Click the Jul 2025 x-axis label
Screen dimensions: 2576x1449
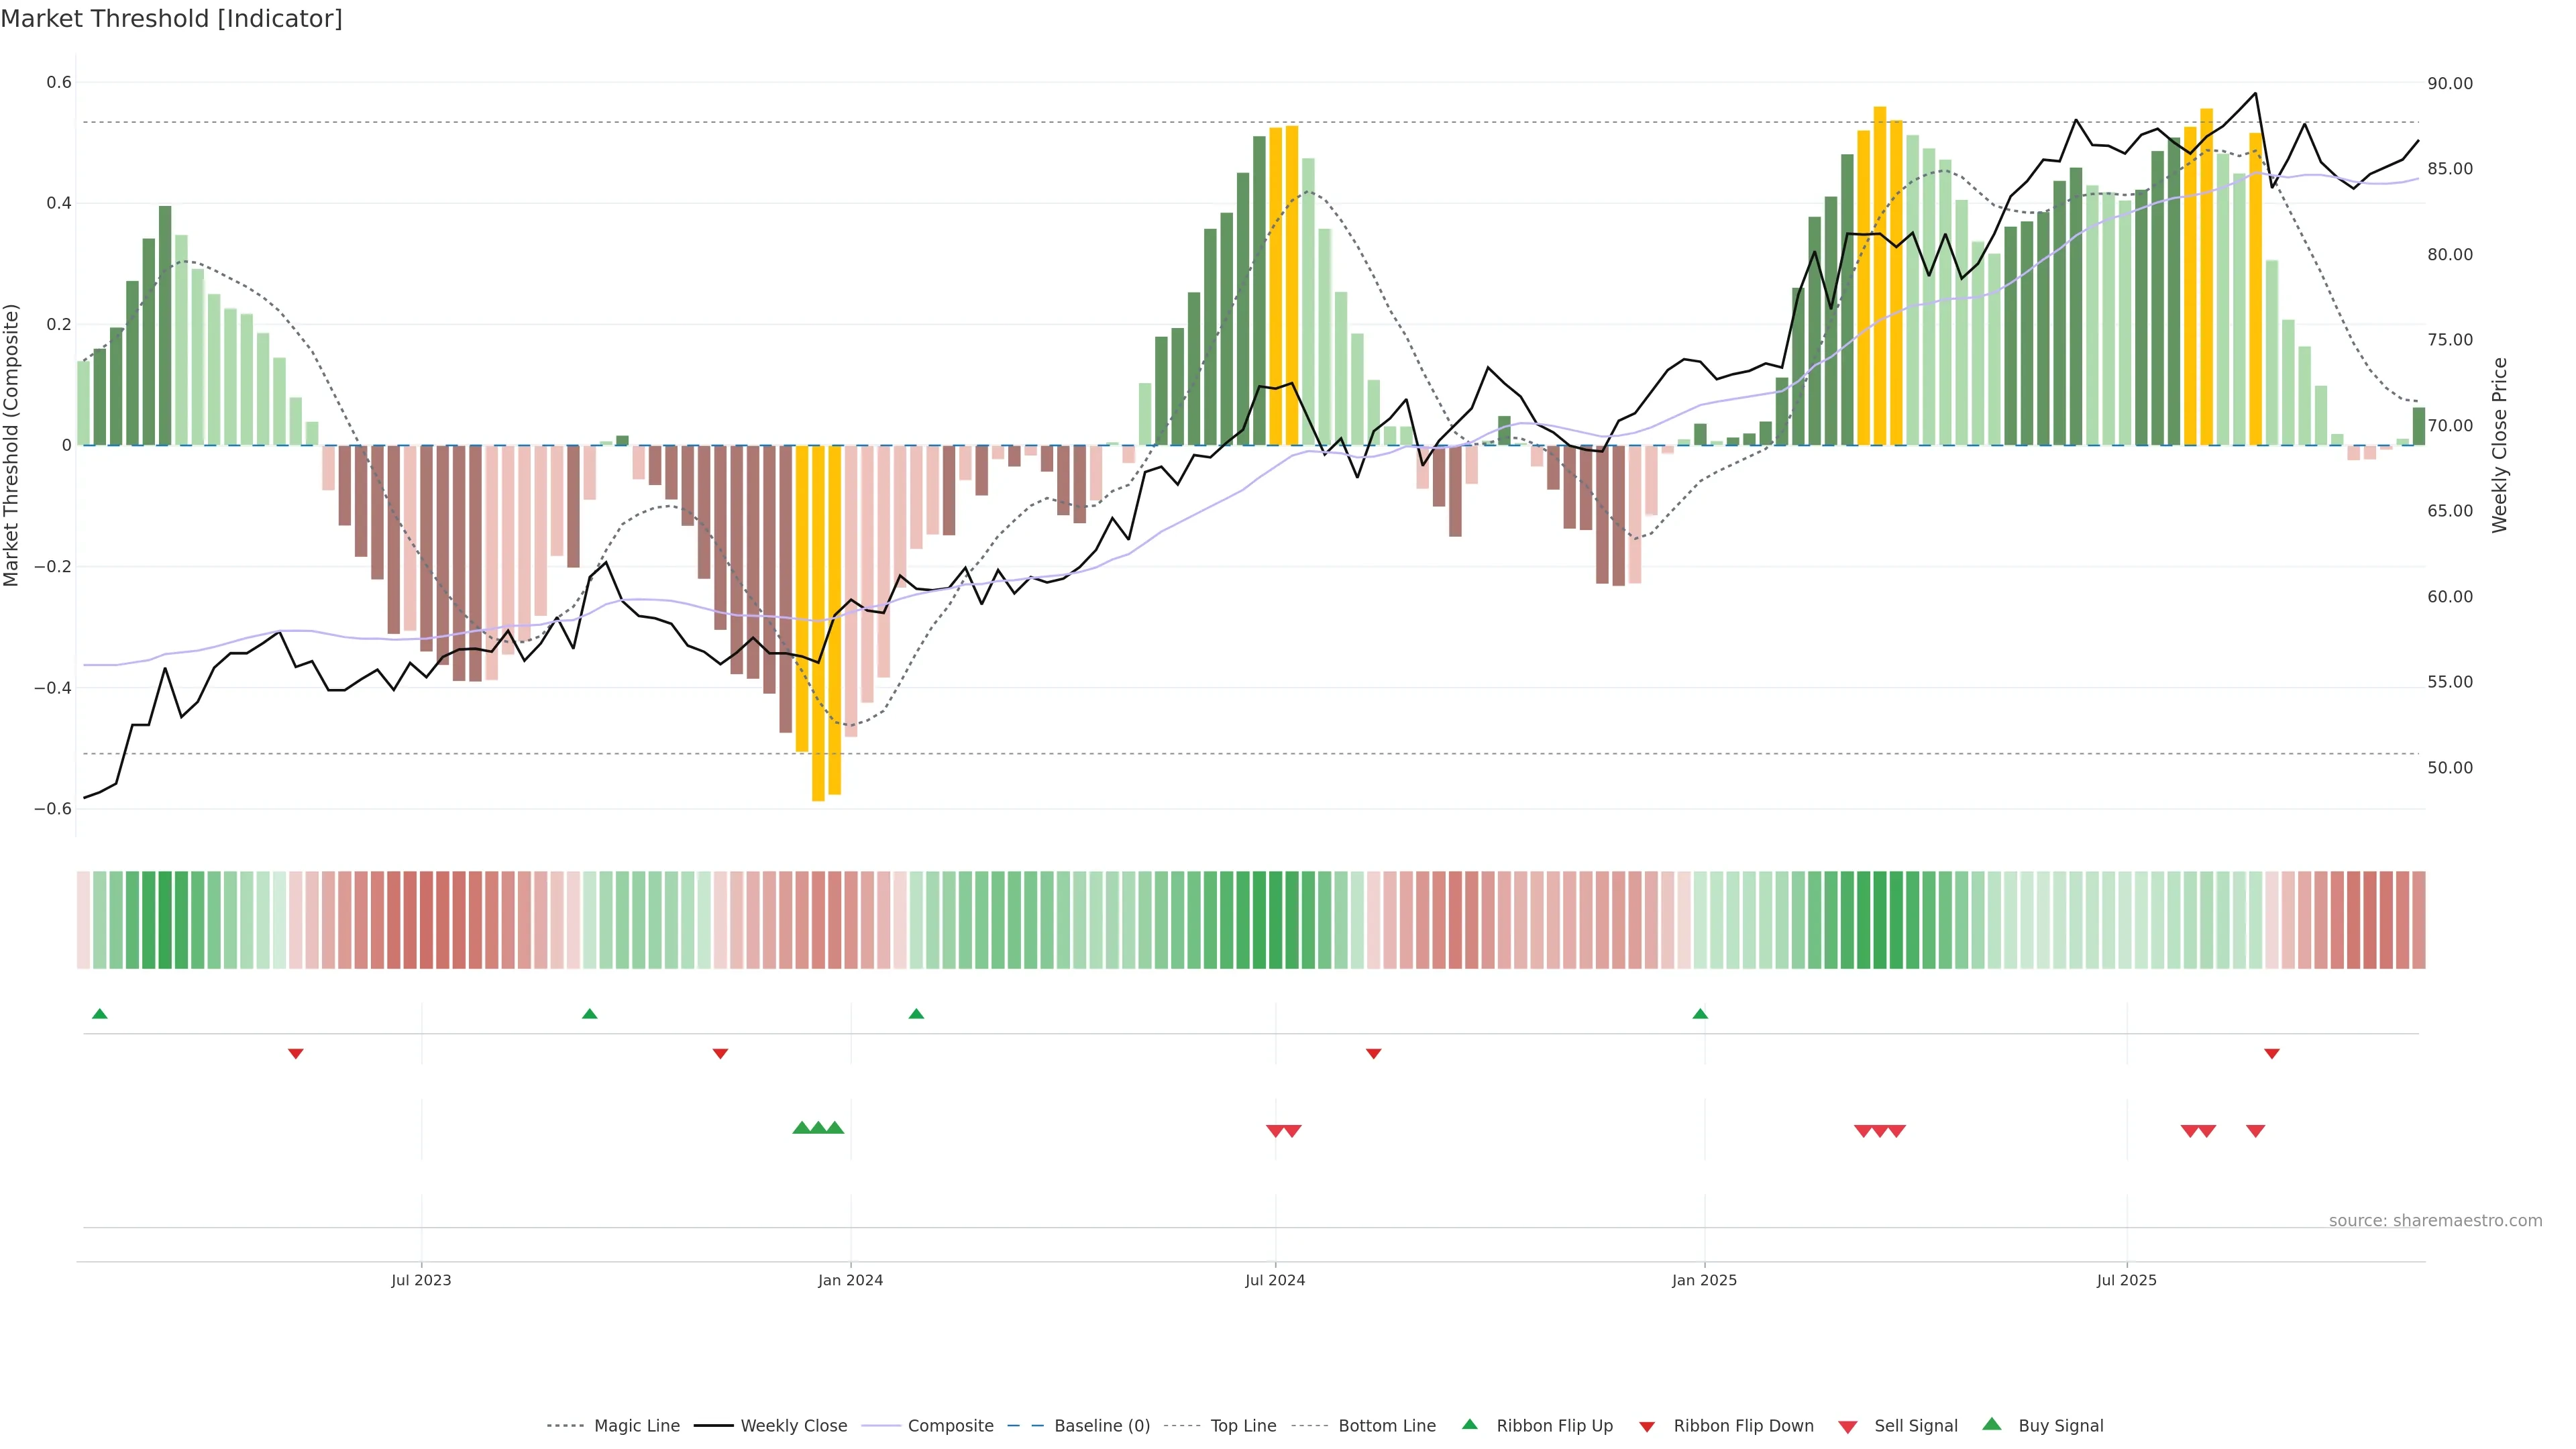[2126, 1280]
